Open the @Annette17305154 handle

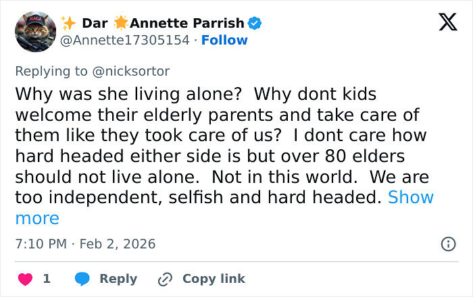click(126, 40)
